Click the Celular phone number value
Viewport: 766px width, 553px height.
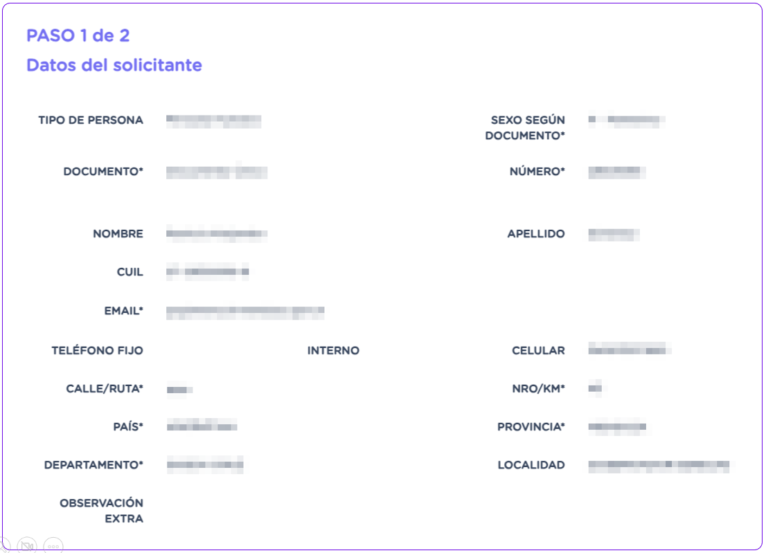coord(629,350)
